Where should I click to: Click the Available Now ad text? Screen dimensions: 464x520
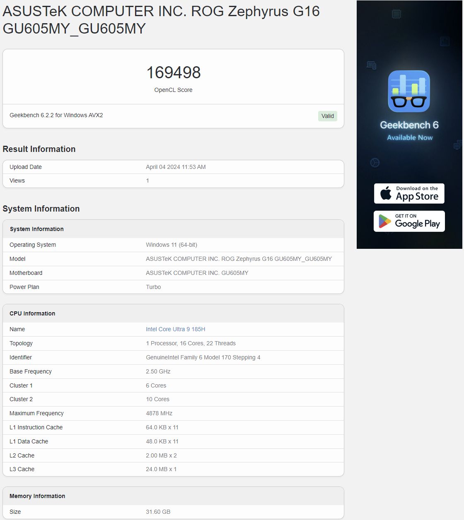pos(410,137)
